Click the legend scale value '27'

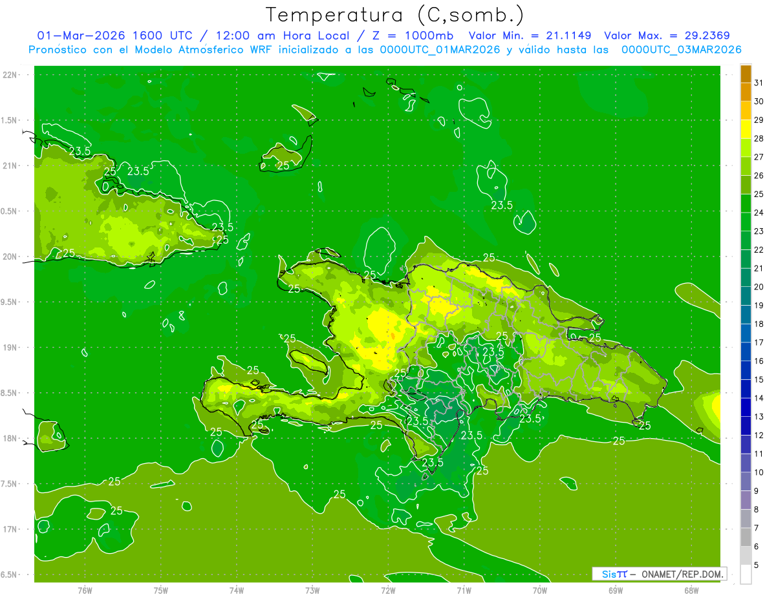[759, 157]
